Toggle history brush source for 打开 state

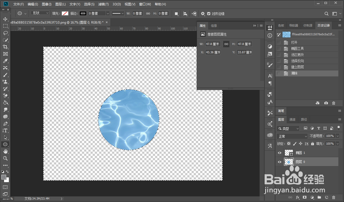[279, 43]
